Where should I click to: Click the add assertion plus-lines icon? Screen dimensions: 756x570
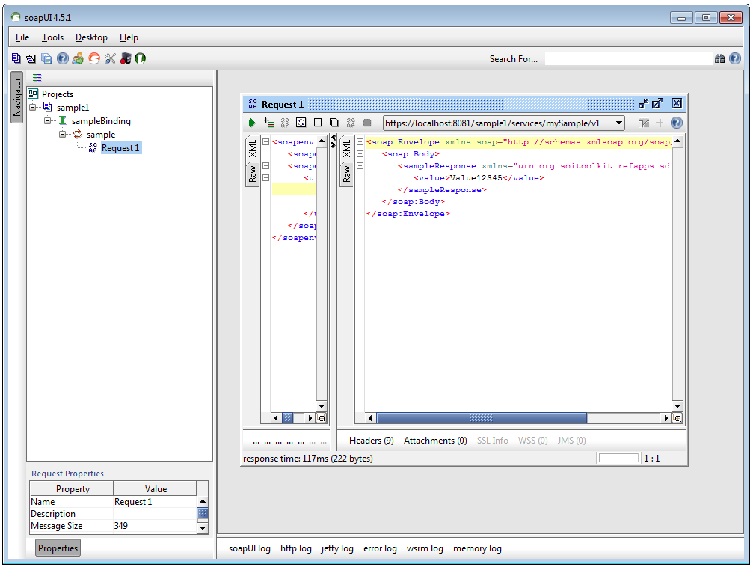(268, 123)
